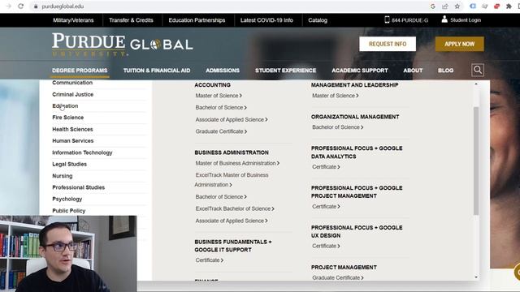Open Master of Business Administration link
This screenshot has width=520, height=292.
[x=237, y=163]
